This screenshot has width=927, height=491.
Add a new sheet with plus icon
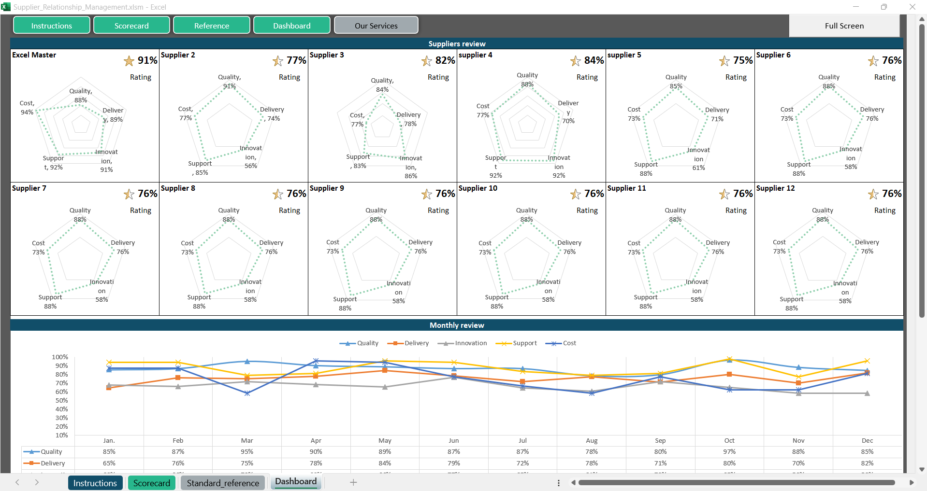pyautogui.click(x=353, y=482)
